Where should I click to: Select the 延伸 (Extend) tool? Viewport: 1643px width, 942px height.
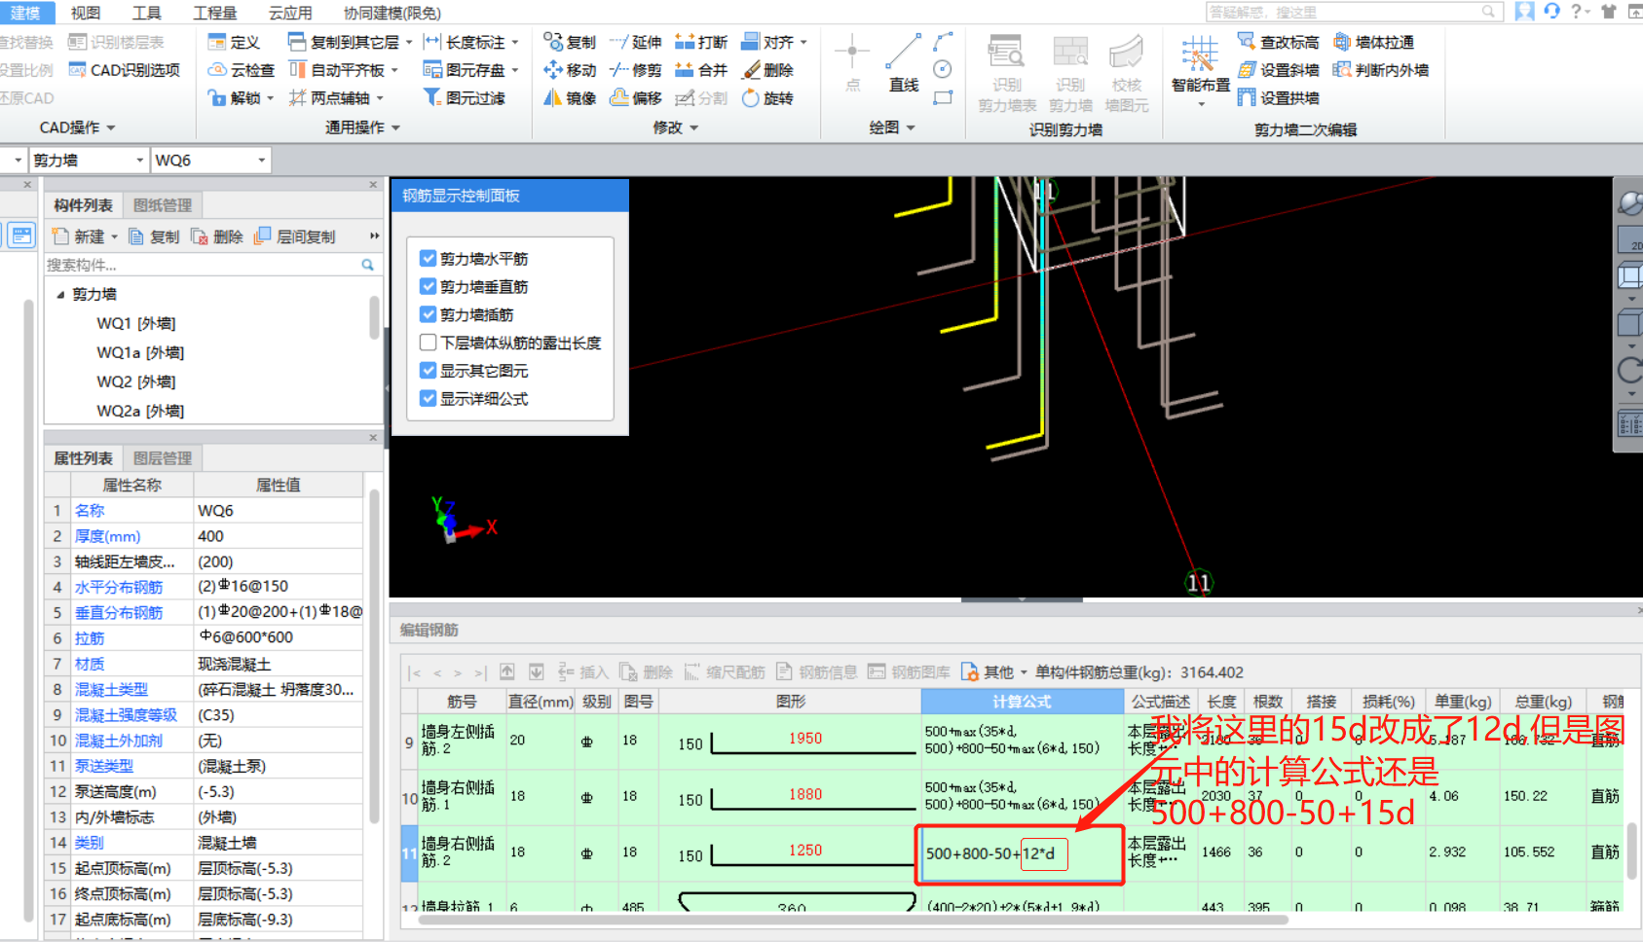[635, 42]
